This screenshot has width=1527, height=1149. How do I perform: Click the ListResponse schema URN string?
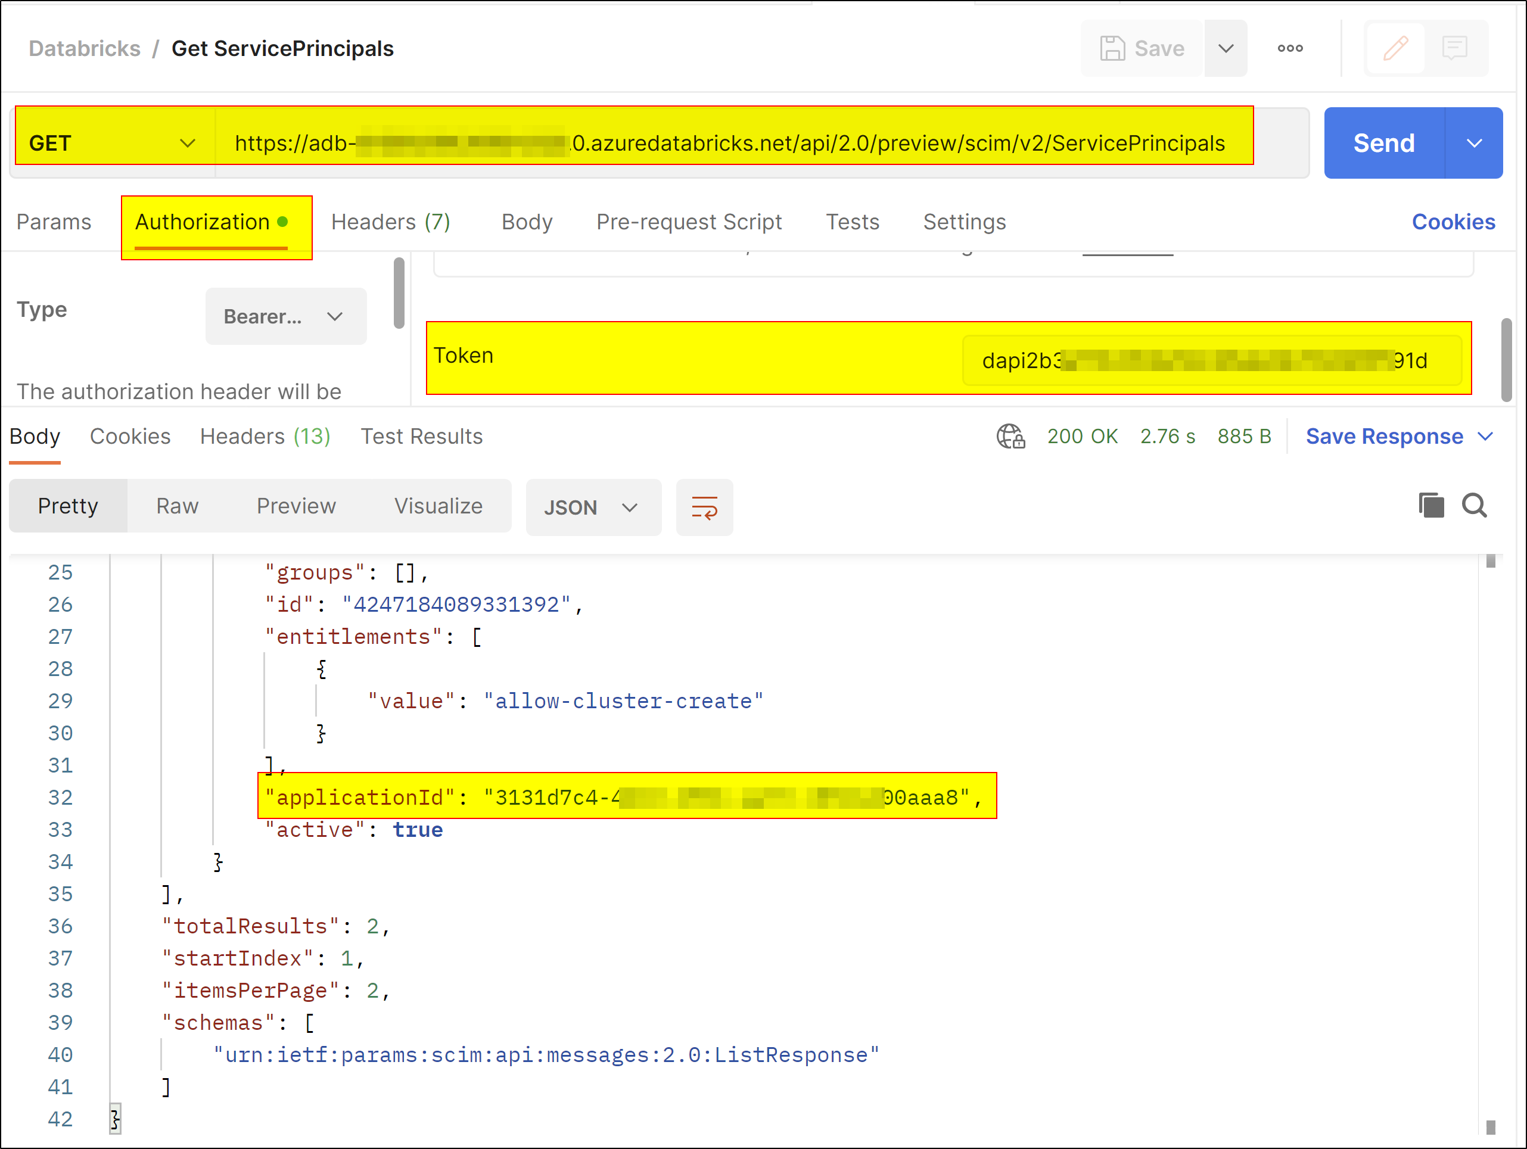click(546, 1055)
